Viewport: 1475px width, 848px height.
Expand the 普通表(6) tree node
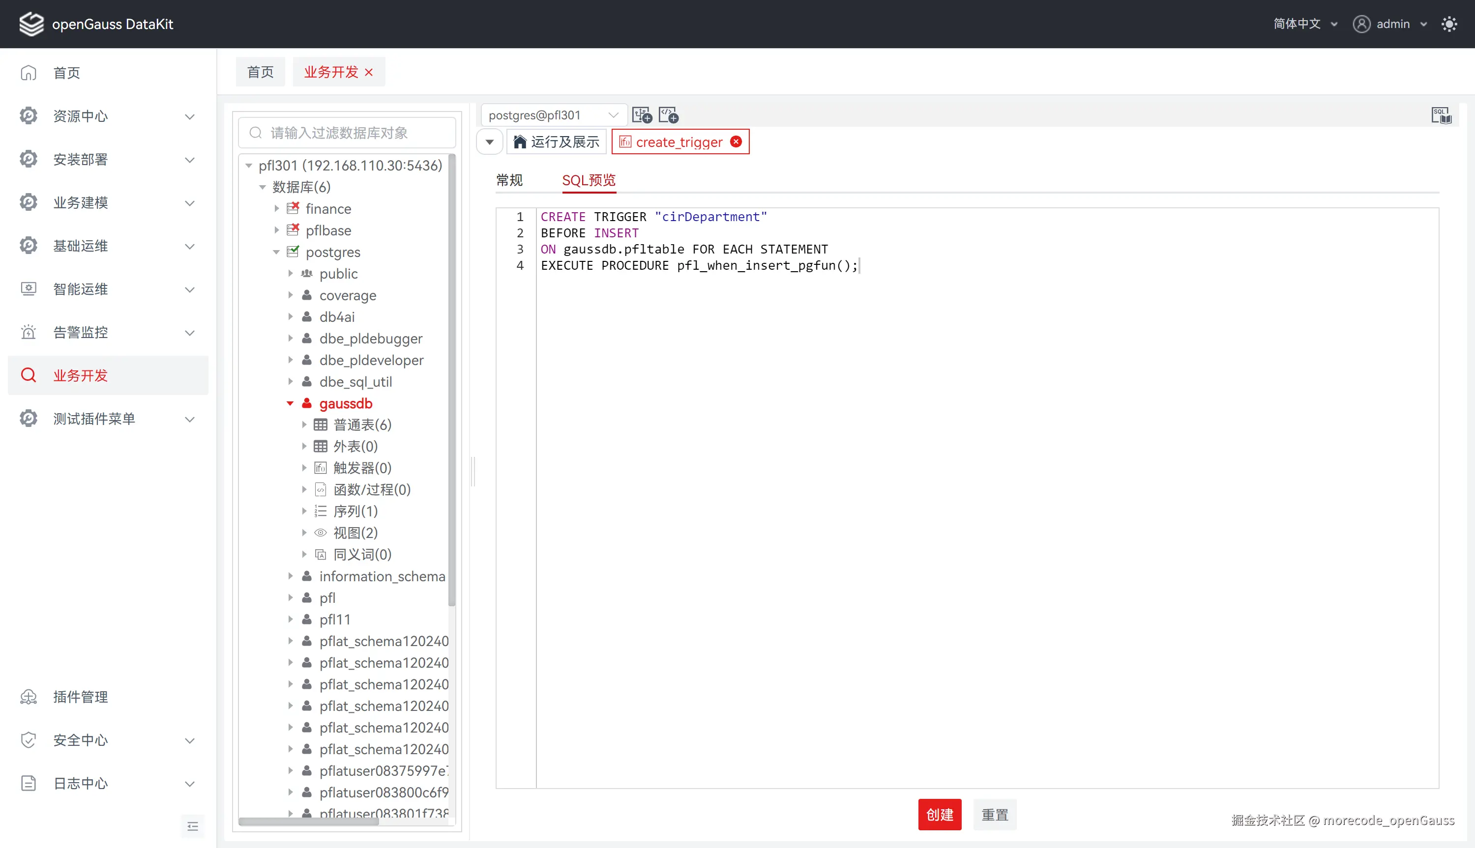[304, 424]
